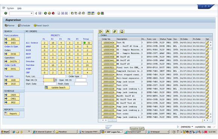Click the IW38 Orders button
Screen dimensions: 218x139
(12, 54)
